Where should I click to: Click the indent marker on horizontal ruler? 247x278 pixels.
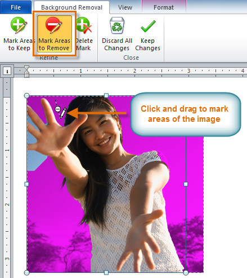click(x=27, y=72)
